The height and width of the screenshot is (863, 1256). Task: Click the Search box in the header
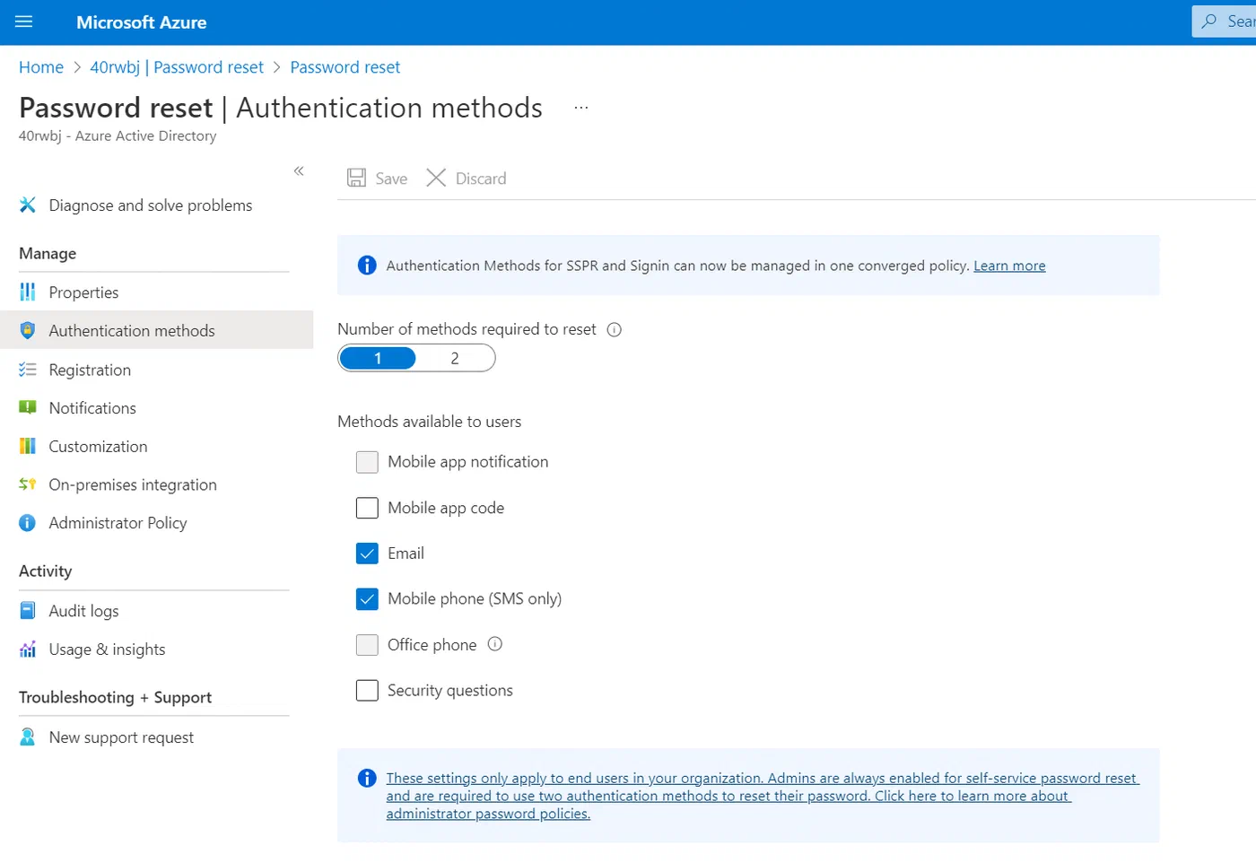pyautogui.click(x=1224, y=21)
